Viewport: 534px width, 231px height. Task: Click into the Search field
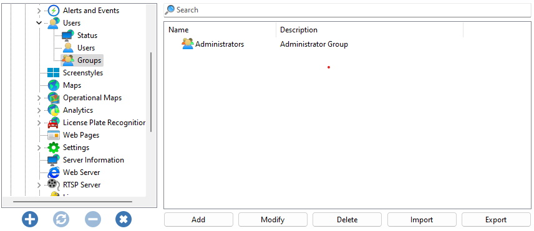tap(347, 10)
